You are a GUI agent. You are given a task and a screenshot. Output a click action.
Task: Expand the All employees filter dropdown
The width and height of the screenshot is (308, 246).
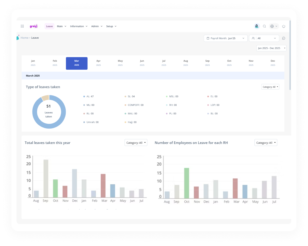point(264,38)
